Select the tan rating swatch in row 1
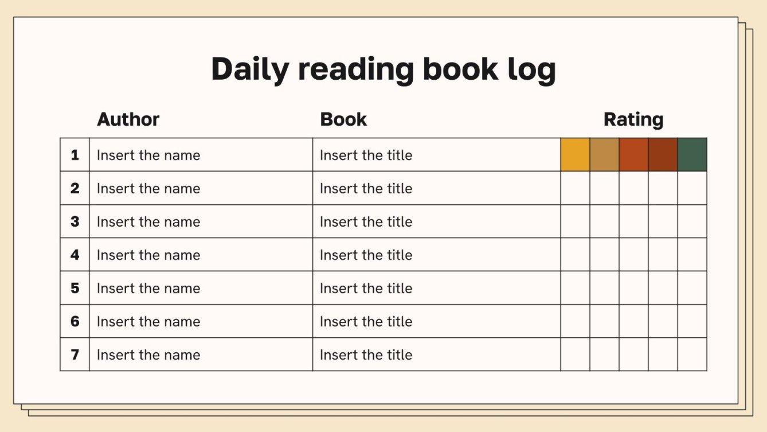 click(x=604, y=155)
